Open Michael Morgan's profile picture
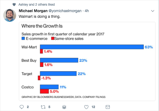The height and width of the screenshot is (111, 159). pos(10,15)
